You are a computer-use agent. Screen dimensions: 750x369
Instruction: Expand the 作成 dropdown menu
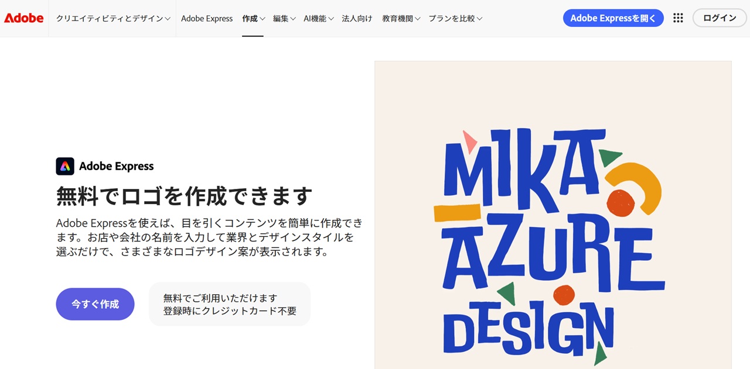click(x=253, y=18)
